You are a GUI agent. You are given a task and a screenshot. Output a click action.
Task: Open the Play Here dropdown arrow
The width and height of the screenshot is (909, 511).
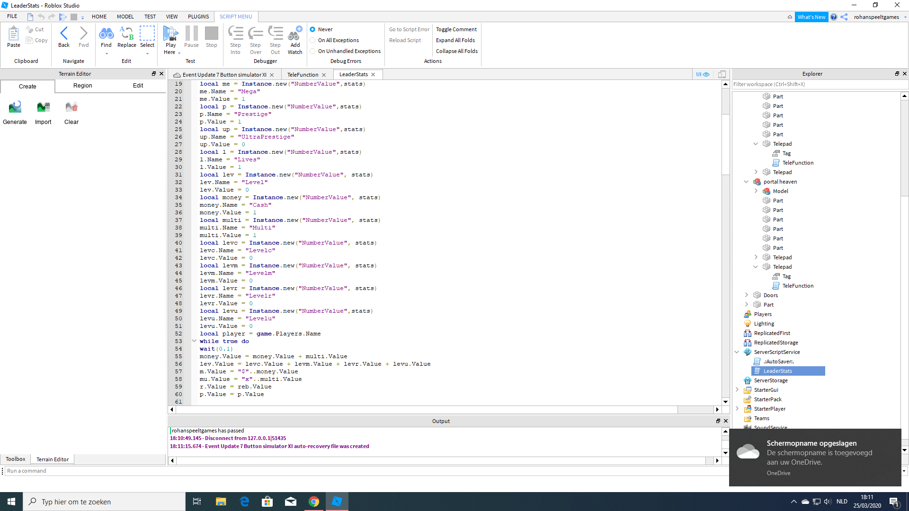pyautogui.click(x=179, y=53)
